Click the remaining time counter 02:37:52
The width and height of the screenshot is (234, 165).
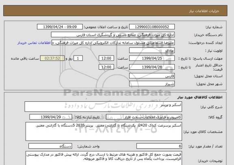pyautogui.click(x=52, y=58)
